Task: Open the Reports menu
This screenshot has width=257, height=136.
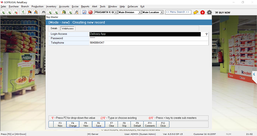Action: [x=85, y=6]
